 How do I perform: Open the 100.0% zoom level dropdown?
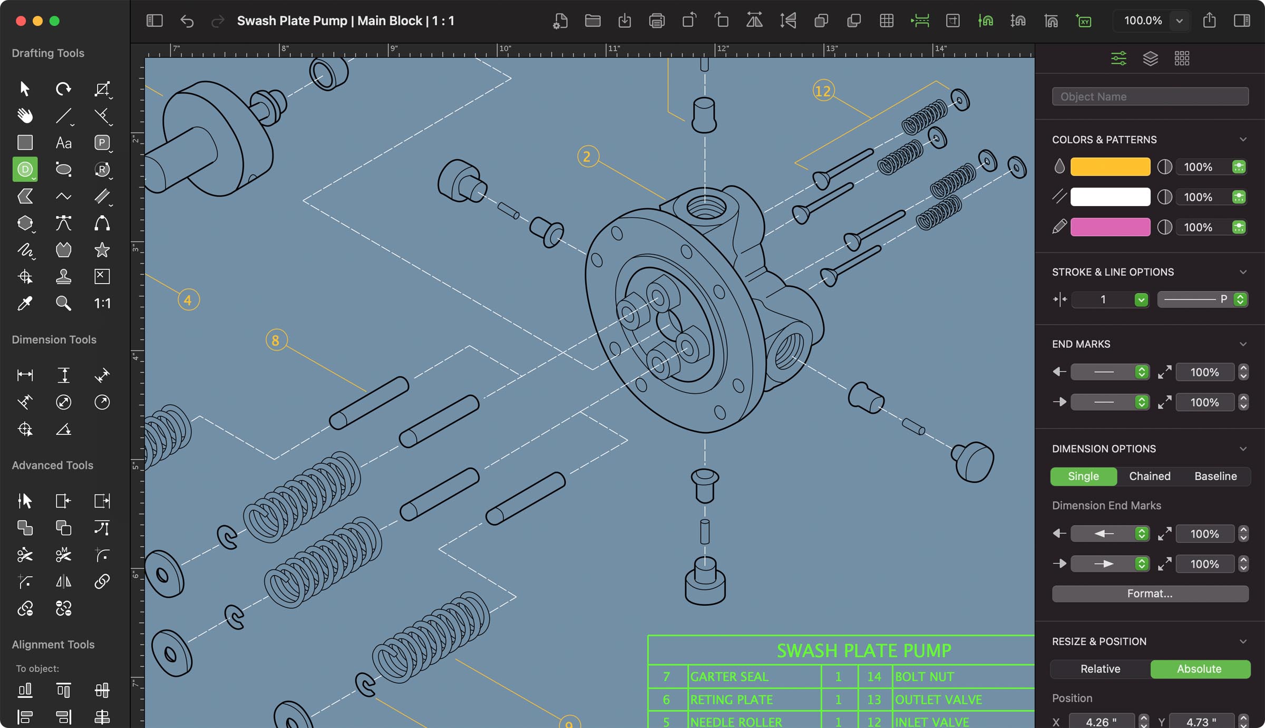(x=1180, y=21)
